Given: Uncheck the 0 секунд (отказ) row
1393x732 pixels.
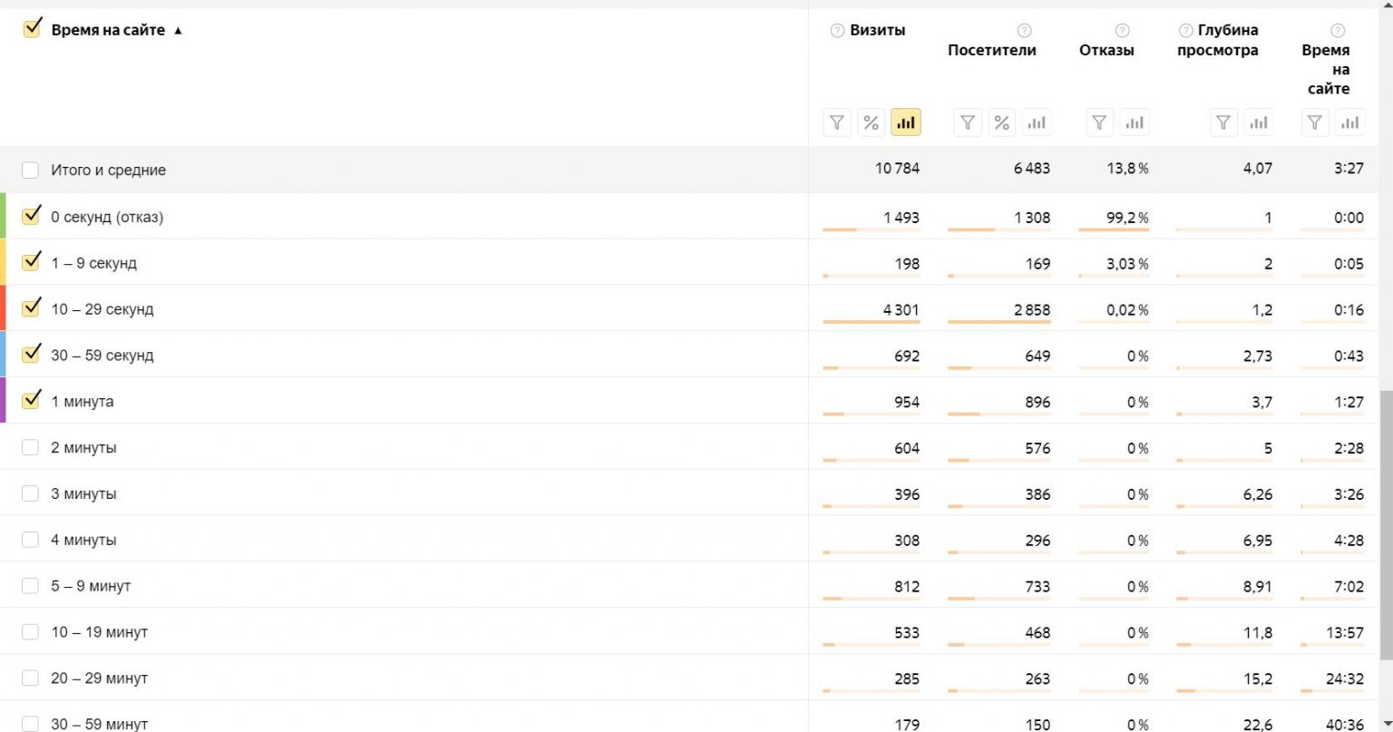Looking at the screenshot, I should point(32,216).
